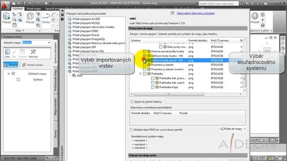Toggle Hranice parcel podle kvality checkbox
Viewport: 287px width, 161px height.
pyautogui.click(x=144, y=51)
